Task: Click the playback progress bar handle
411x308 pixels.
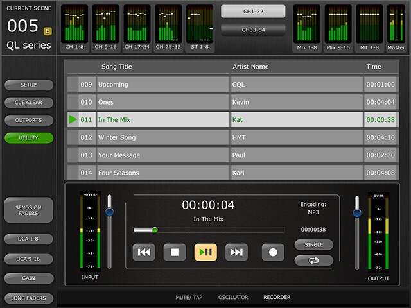Action: tap(155, 230)
